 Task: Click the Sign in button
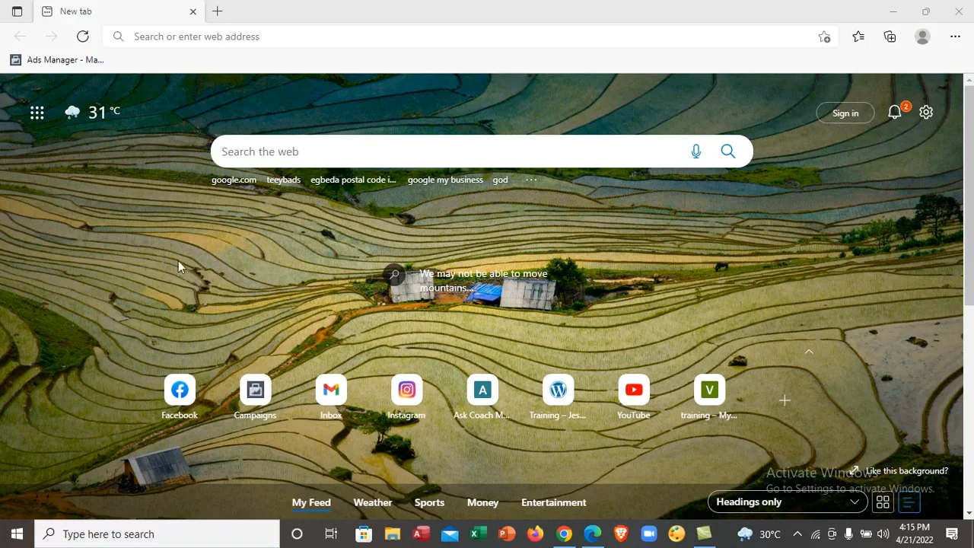coord(845,113)
